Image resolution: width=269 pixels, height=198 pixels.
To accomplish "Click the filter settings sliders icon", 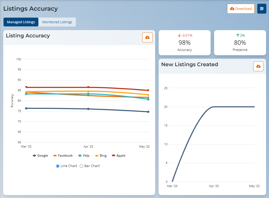I will pyautogui.click(x=262, y=9).
